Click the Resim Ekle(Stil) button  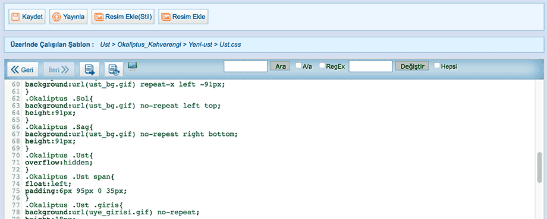(123, 17)
